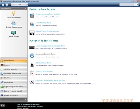Click the Intercambiar datos people icon
The width and height of the screenshot is (140, 109).
(x=32, y=65)
